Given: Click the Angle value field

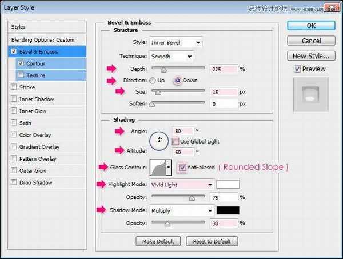Looking at the screenshot, I should pos(183,131).
